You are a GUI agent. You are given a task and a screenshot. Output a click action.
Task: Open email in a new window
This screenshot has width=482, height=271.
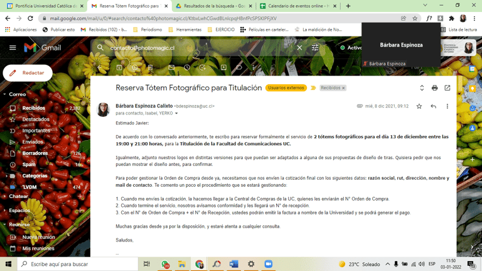pyautogui.click(x=447, y=88)
